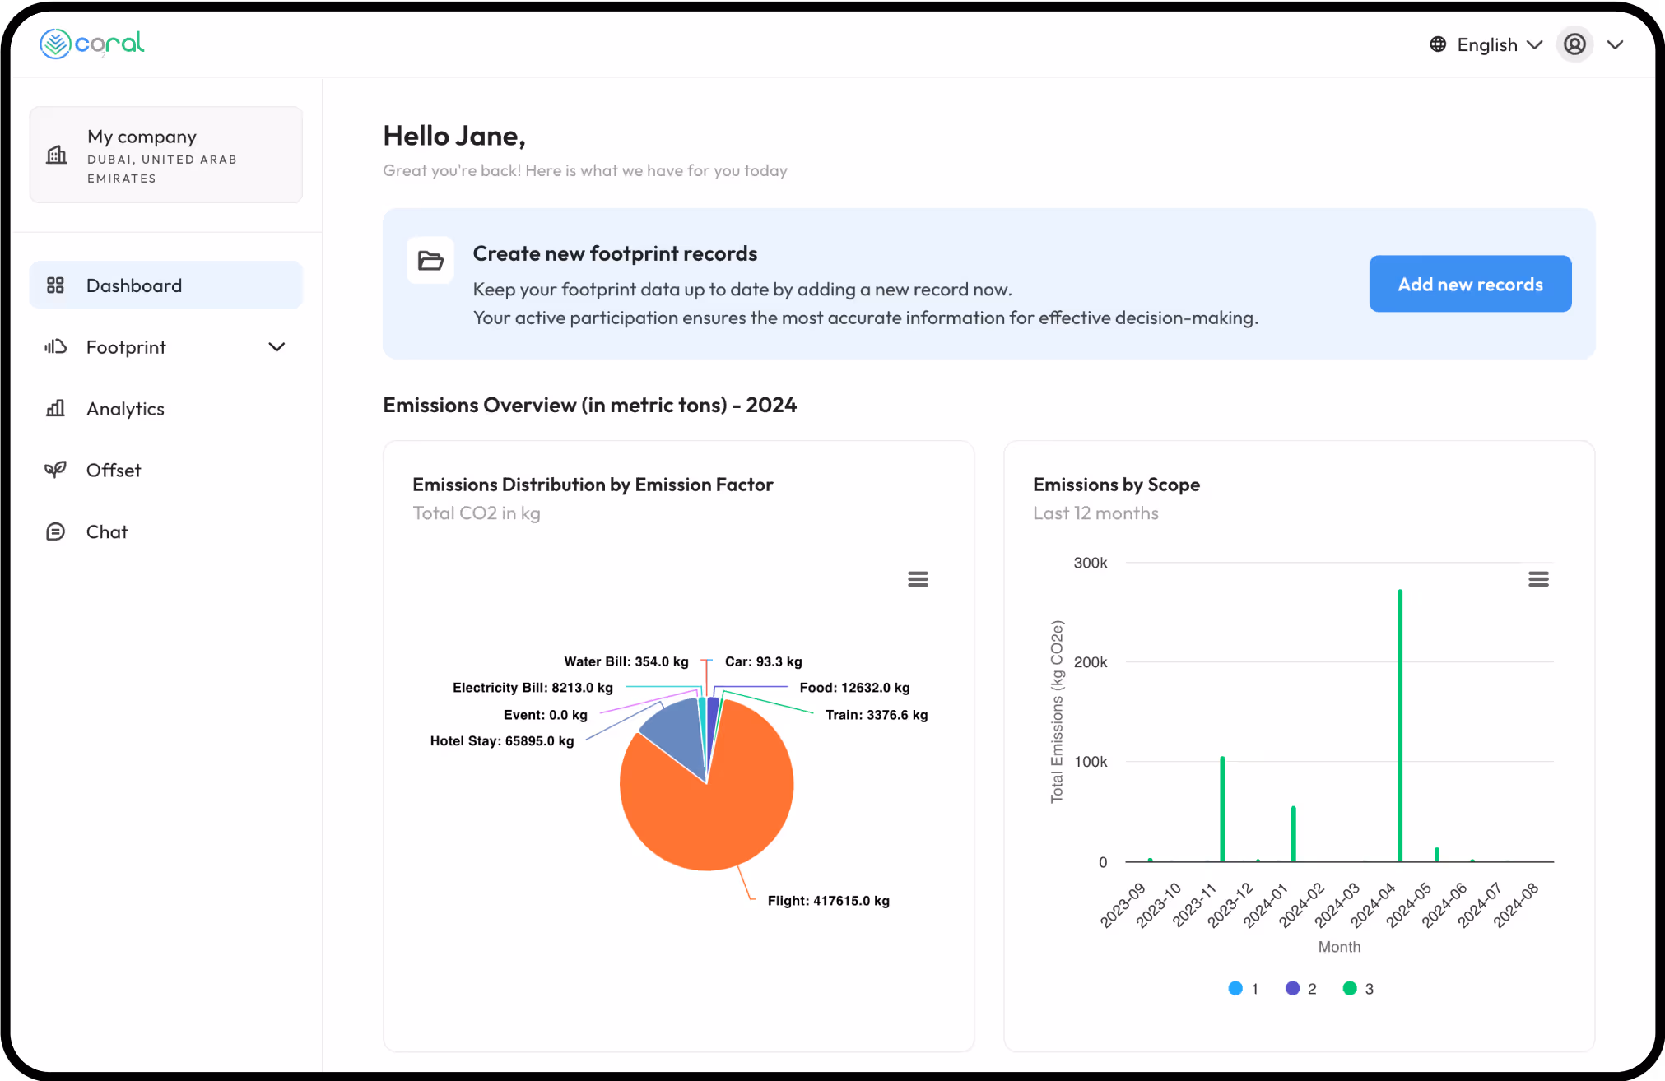Select the My company card
Image resolution: width=1665 pixels, height=1081 pixels.
[166, 155]
